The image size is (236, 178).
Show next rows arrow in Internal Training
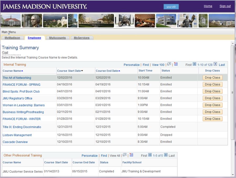pos(216,64)
